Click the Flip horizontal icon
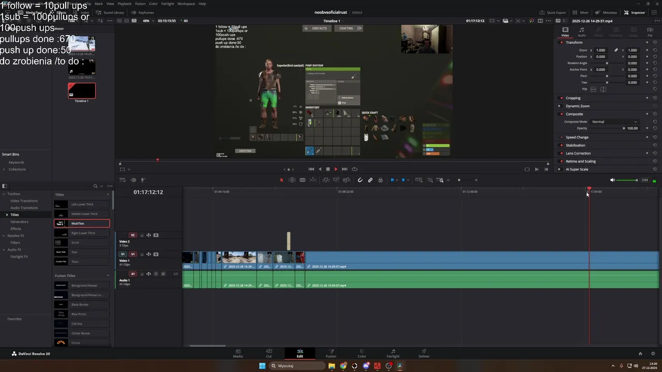 (x=593, y=89)
